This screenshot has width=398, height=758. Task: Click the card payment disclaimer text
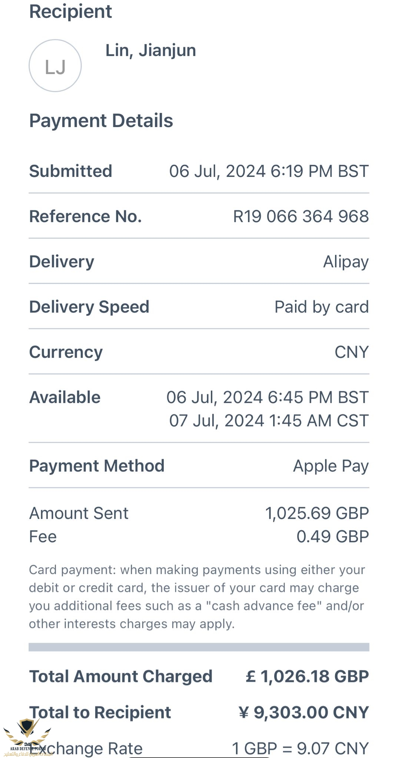pos(196,597)
